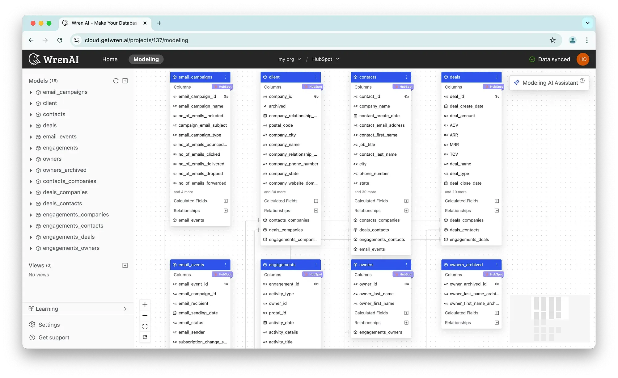618x378 pixels.
Task: Open email_campaigns model options menu
Action: (x=226, y=77)
